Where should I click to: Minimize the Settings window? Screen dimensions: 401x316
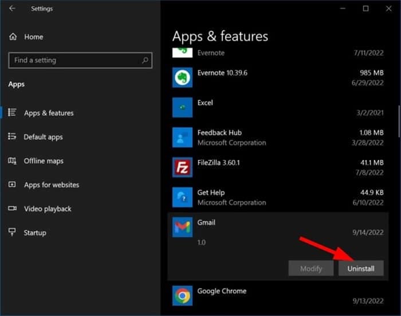(x=343, y=9)
